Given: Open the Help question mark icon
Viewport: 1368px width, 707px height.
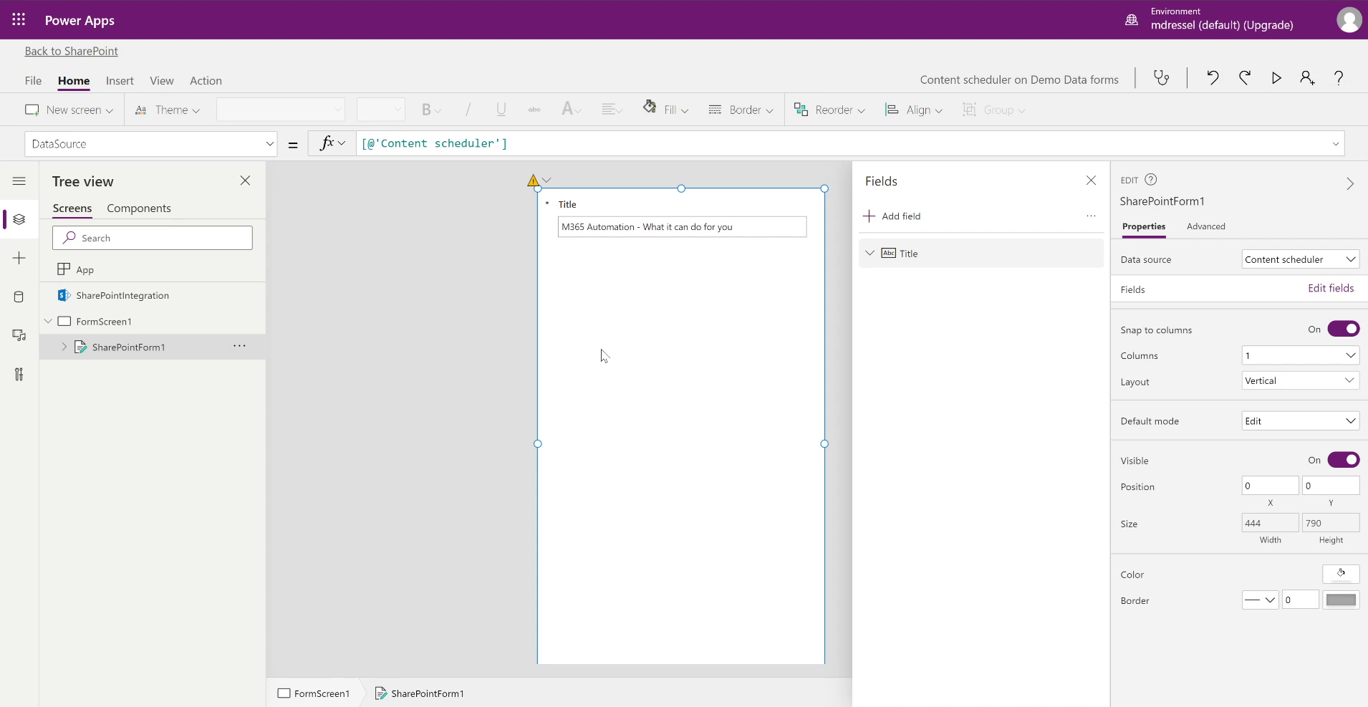Looking at the screenshot, I should click(x=1339, y=78).
